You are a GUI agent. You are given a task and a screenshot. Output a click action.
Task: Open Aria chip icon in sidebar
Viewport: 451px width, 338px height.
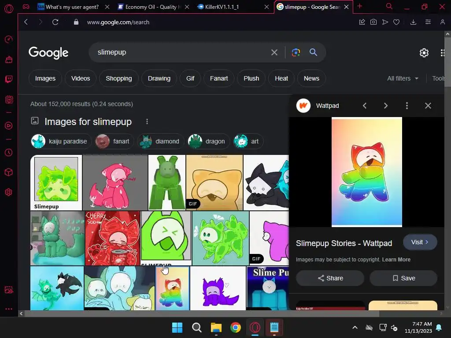click(x=9, y=99)
